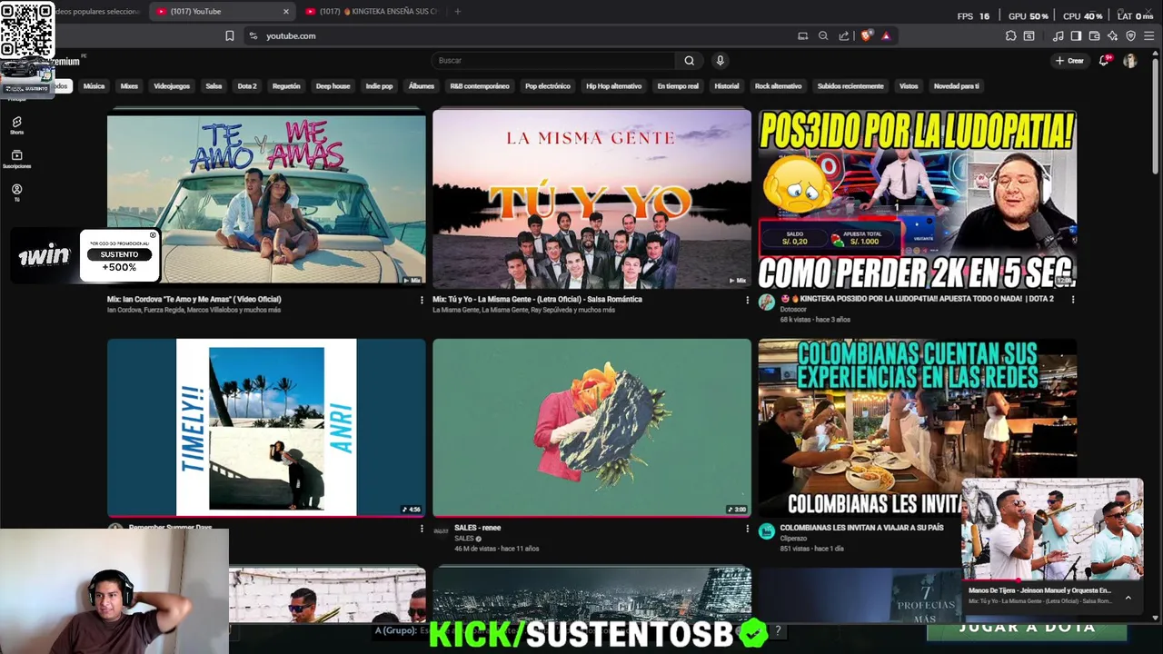Activate voice search microphone
Image resolution: width=1163 pixels, height=654 pixels.
click(720, 61)
